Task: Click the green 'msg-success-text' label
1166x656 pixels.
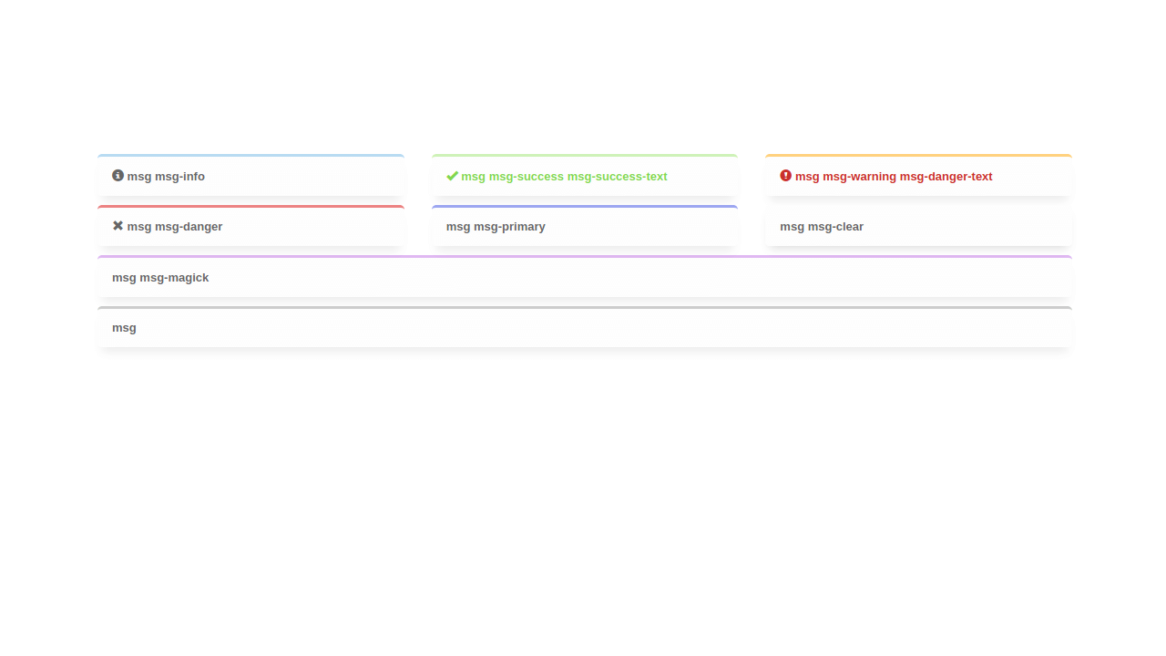Action: 617,177
